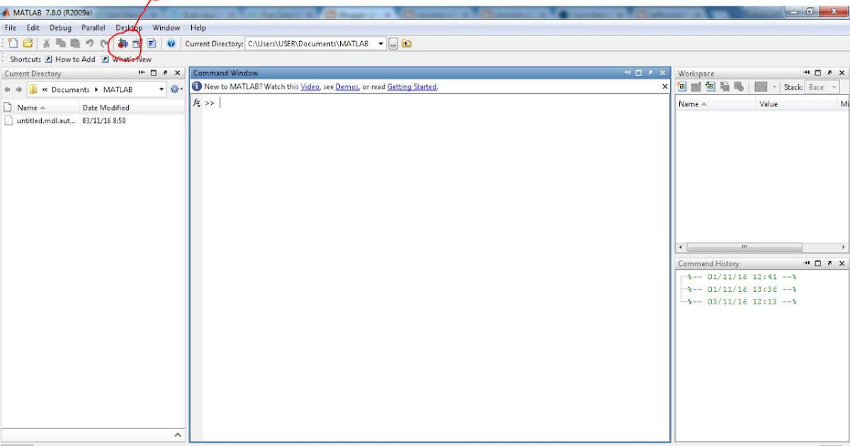The height and width of the screenshot is (446, 850).
Task: Open the Stack Base dropdown
Action: coord(822,87)
